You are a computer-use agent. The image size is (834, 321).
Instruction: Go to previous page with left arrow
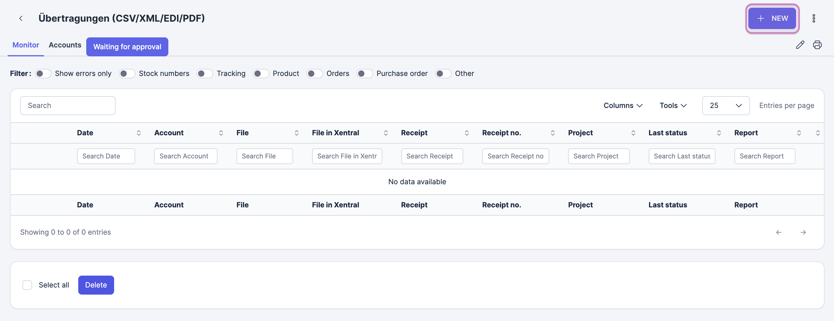[779, 233]
